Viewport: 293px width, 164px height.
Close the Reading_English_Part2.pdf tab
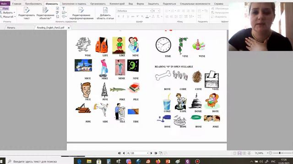(x=69, y=28)
